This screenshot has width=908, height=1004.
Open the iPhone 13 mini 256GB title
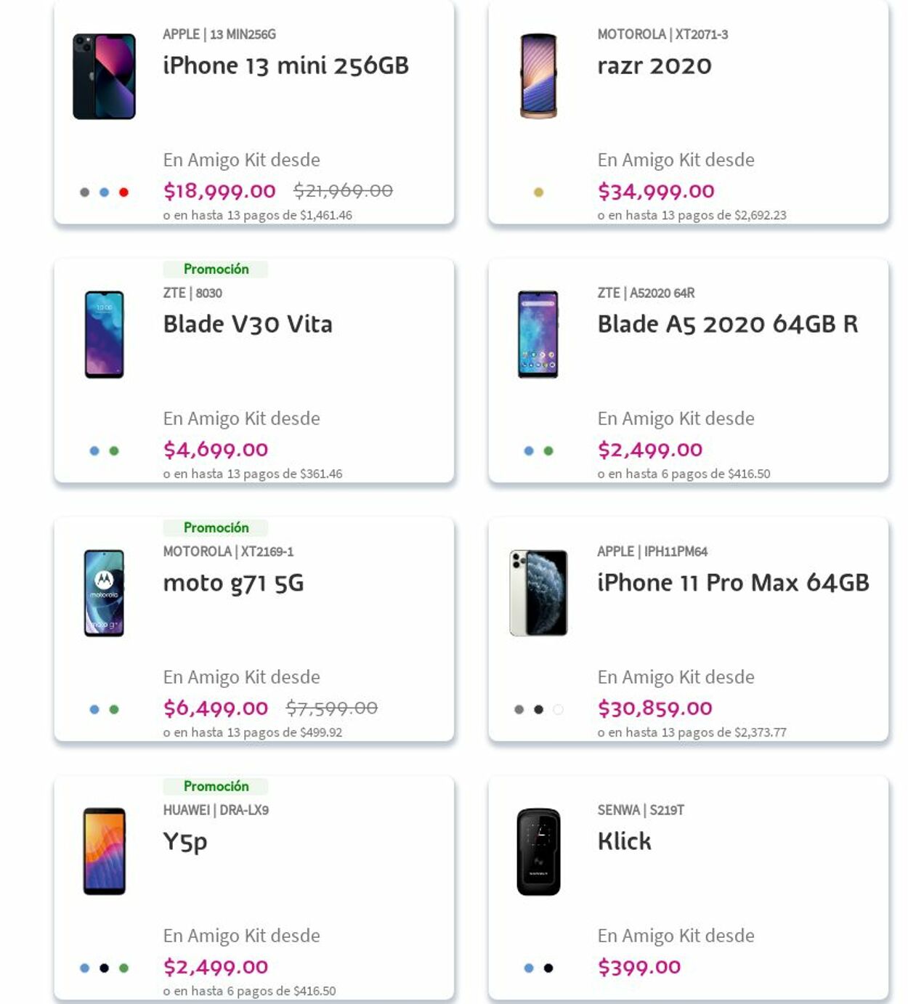pos(285,66)
